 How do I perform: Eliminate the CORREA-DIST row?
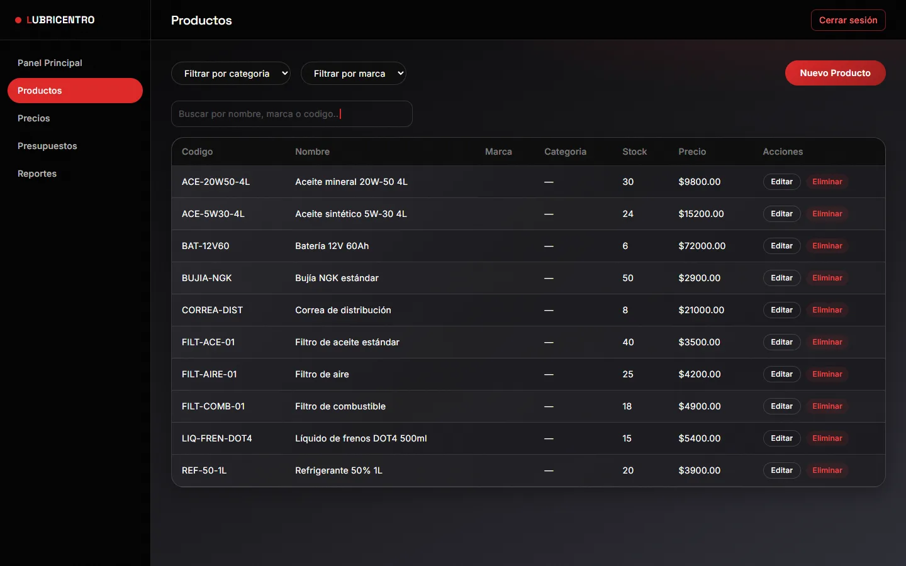click(x=827, y=310)
